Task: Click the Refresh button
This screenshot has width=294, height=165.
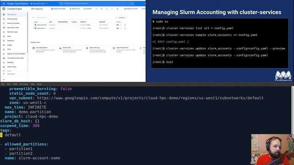Action: pos(88,9)
